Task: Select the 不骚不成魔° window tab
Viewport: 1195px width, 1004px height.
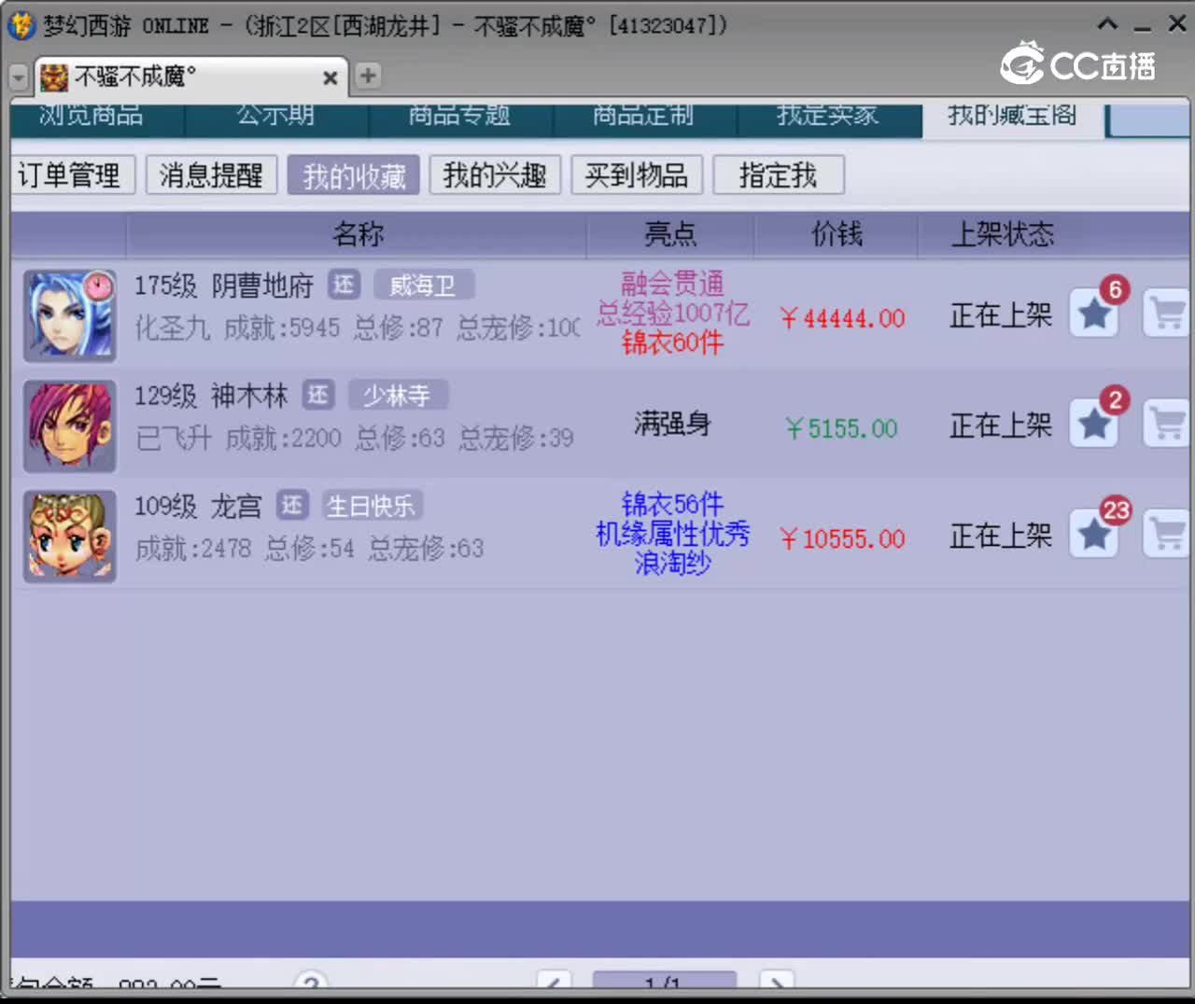Action: pyautogui.click(x=190, y=77)
